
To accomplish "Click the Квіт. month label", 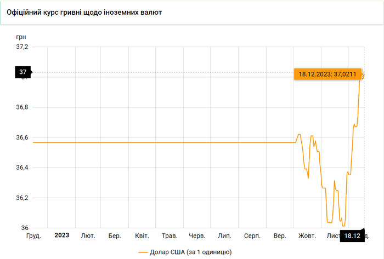I will (x=142, y=236).
